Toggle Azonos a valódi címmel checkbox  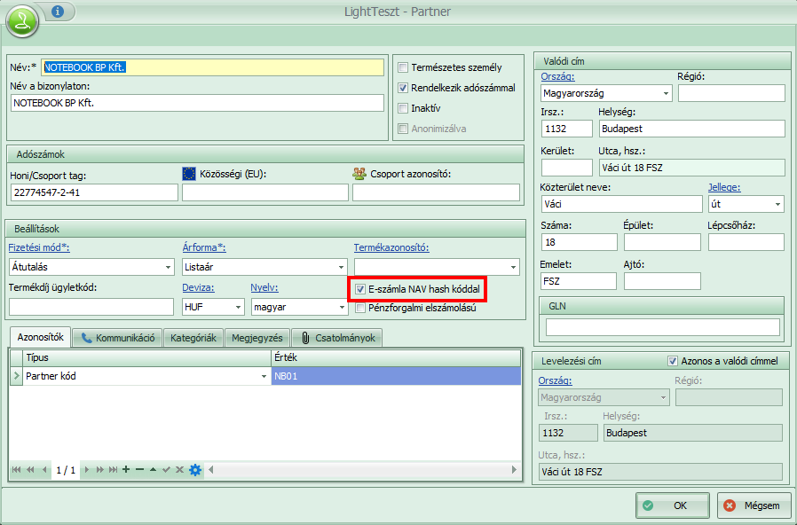coord(673,361)
